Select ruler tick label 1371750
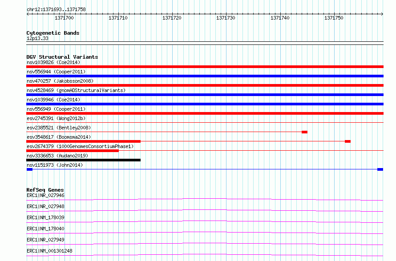Viewport: 396px width, 261px height. pyautogui.click(x=334, y=18)
